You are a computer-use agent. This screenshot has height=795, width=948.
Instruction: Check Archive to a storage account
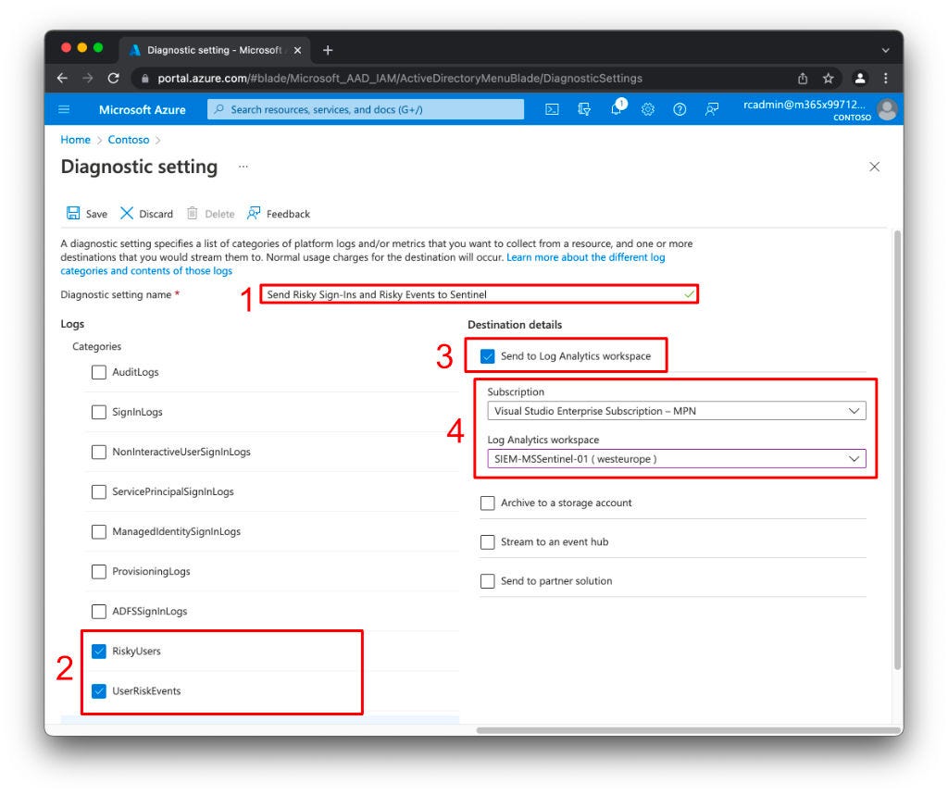coord(487,503)
